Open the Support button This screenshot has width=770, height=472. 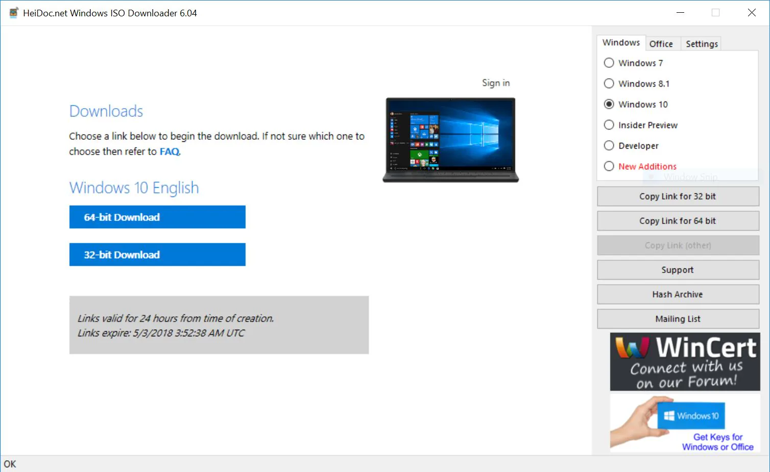coord(678,270)
